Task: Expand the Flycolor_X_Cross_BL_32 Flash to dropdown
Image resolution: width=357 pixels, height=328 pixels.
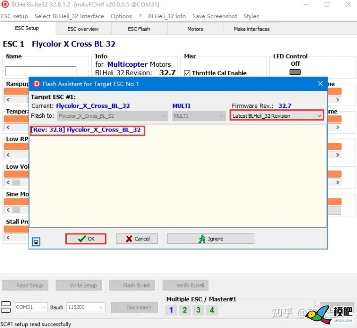Action: coord(113,116)
